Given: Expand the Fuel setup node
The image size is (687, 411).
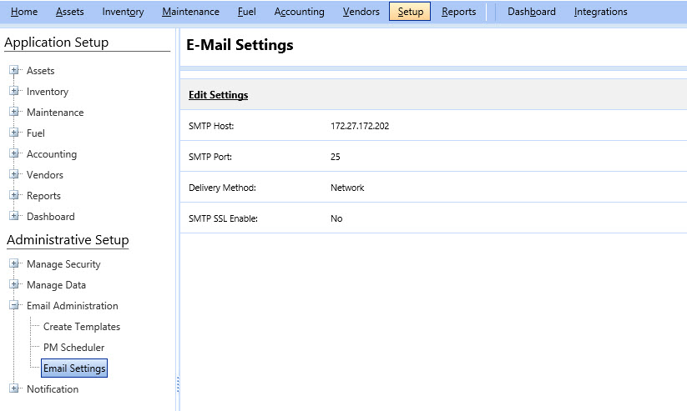Looking at the screenshot, I should tap(14, 133).
